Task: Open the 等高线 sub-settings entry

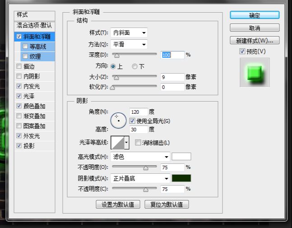Action: click(x=38, y=47)
